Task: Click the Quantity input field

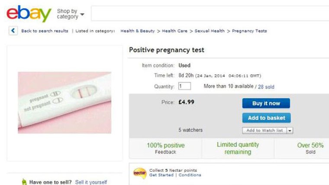Action: click(184, 86)
